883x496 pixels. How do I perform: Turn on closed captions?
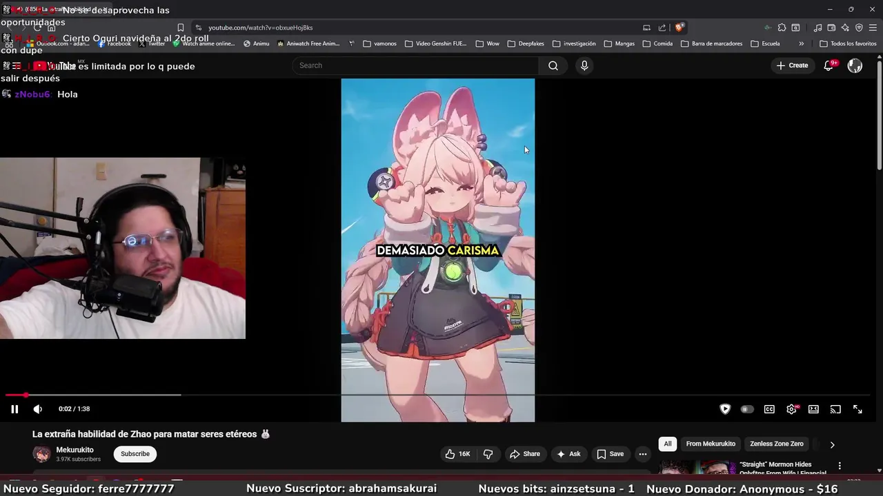click(x=769, y=409)
